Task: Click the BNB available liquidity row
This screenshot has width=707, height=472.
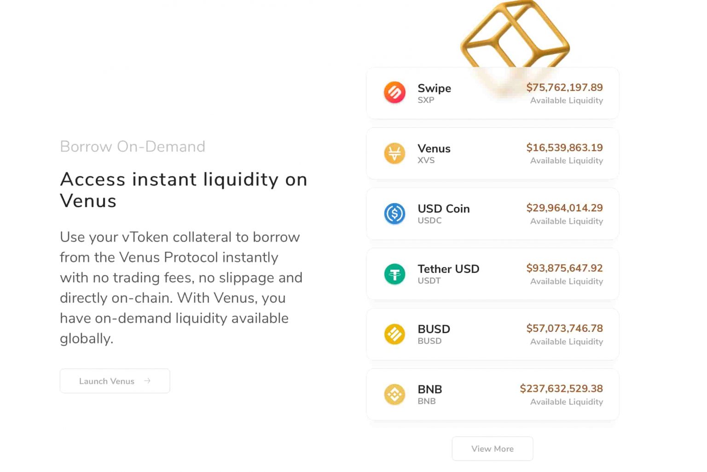Action: point(492,394)
